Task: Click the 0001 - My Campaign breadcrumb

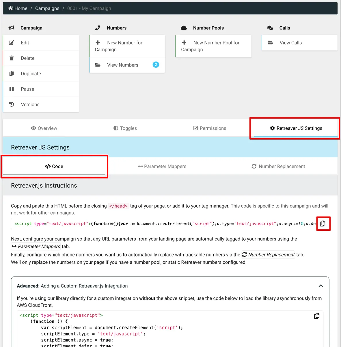Action: tap(89, 8)
